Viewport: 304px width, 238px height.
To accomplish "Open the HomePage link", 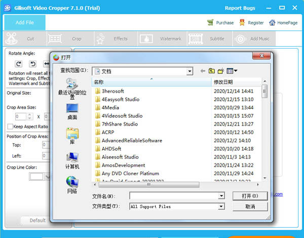I will coord(287,23).
